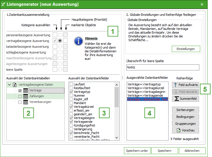
Task: Click the Vereinbarungen table icon
Action: (x=26, y=102)
